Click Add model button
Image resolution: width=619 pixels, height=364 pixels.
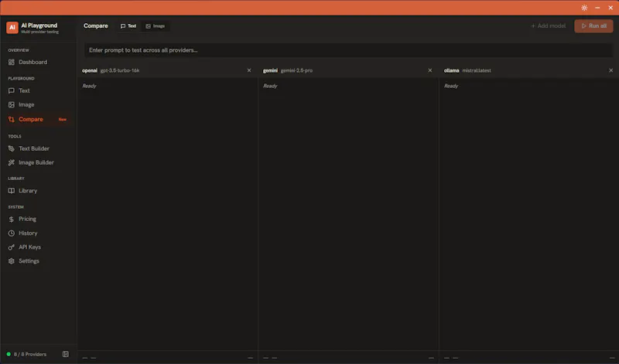point(548,26)
